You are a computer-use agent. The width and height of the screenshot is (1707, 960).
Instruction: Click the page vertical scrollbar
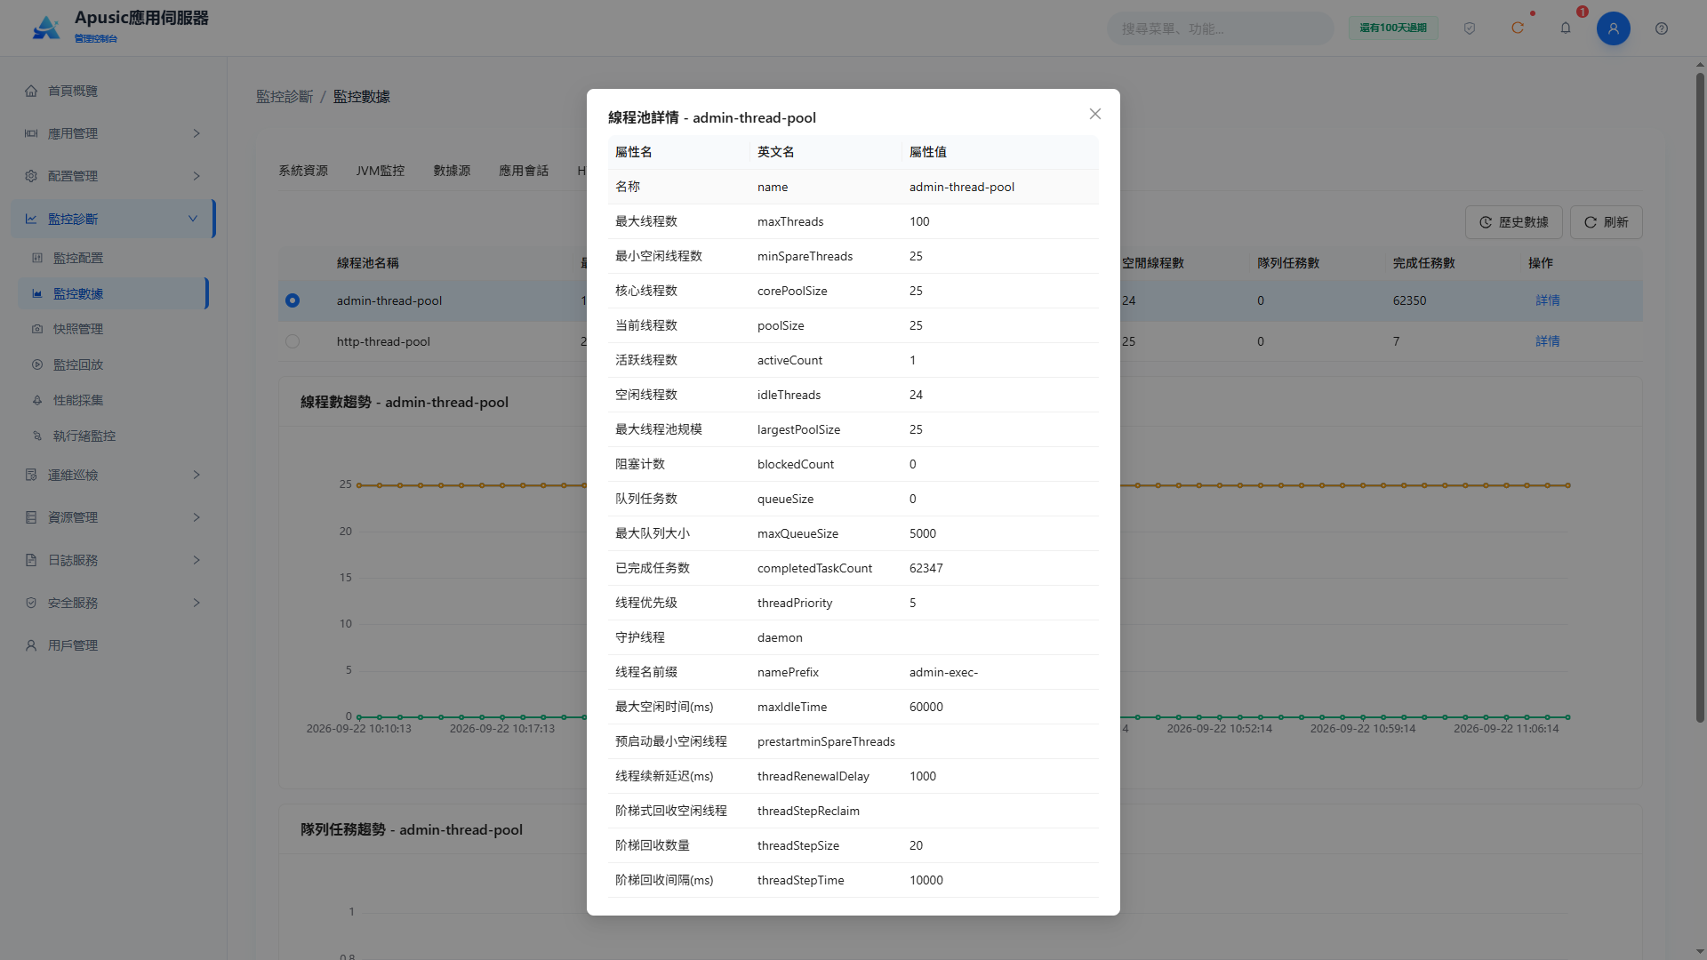[x=1700, y=398]
